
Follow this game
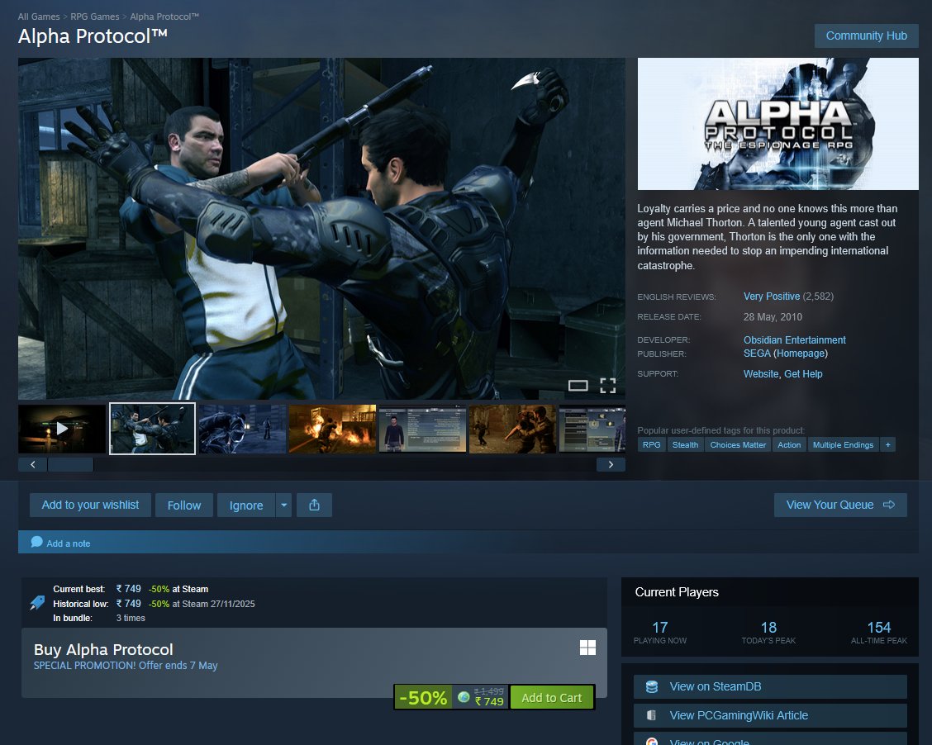[184, 505]
